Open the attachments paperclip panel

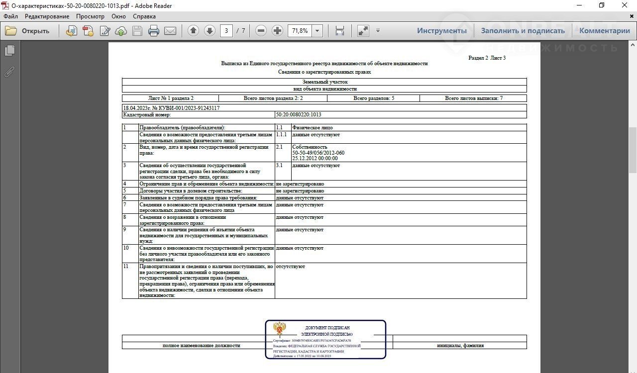9,72
